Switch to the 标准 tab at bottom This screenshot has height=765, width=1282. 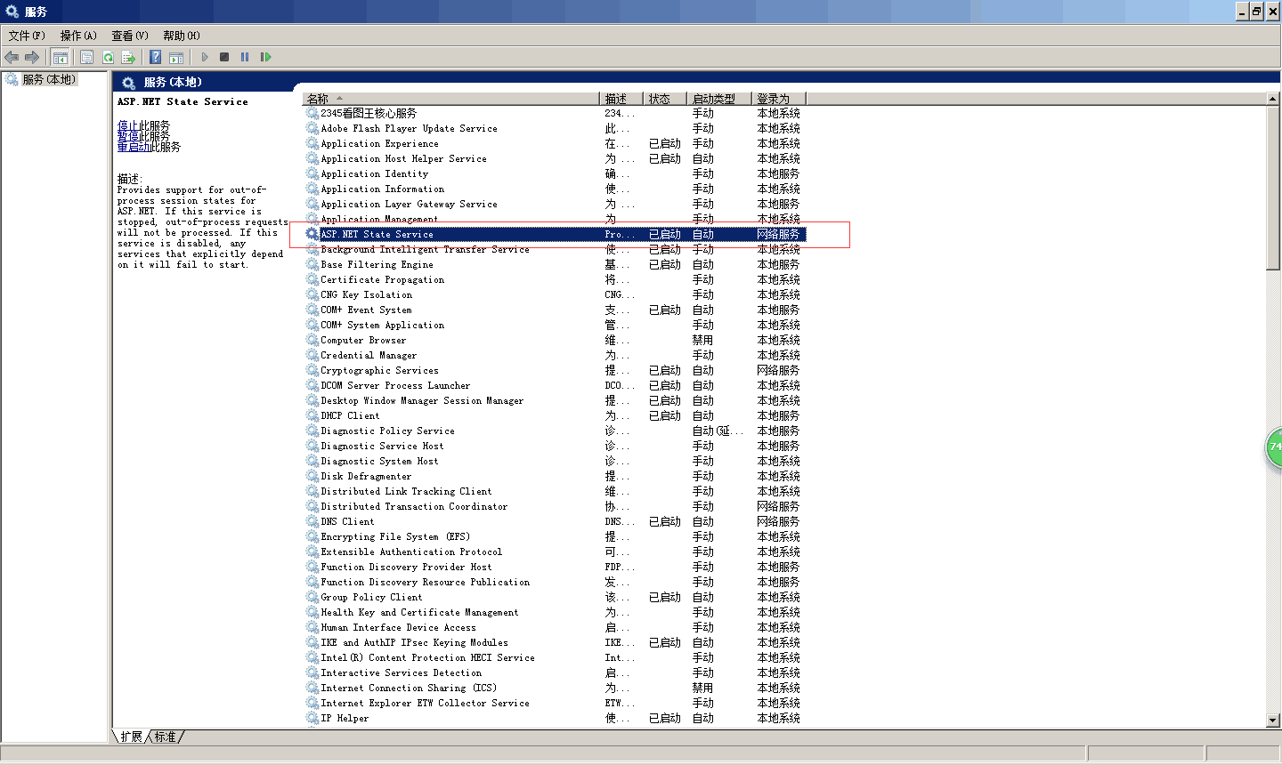pyautogui.click(x=166, y=737)
